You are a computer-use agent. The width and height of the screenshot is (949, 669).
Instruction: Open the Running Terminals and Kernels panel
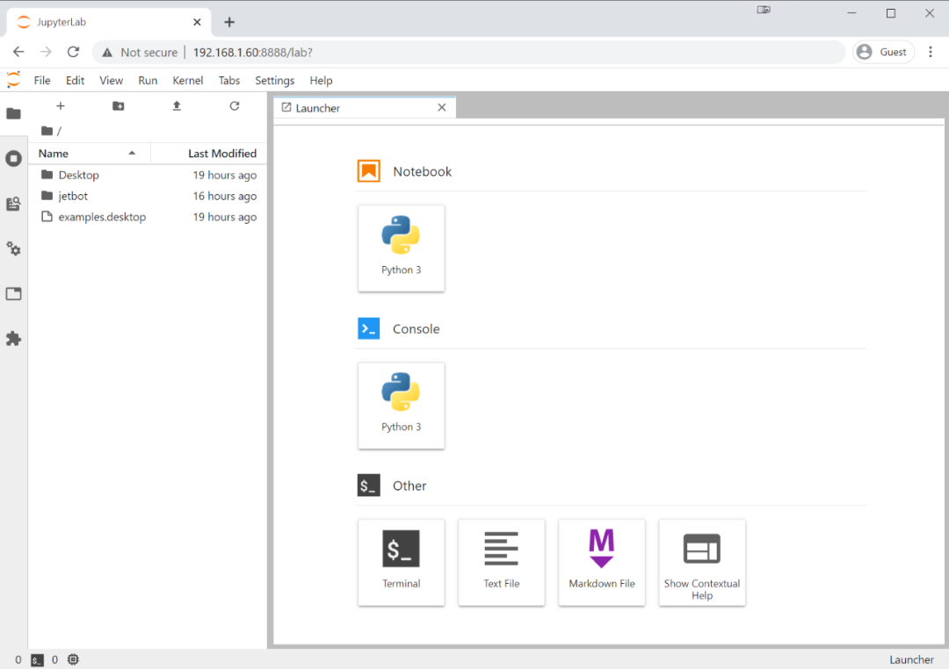click(13, 159)
